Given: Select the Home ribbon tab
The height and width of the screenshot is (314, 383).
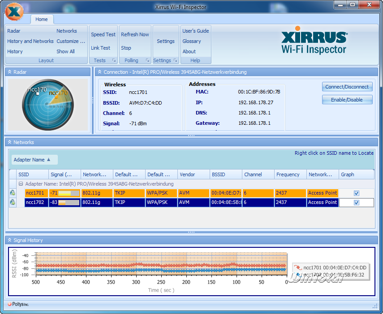Looking at the screenshot, I should (42, 19).
